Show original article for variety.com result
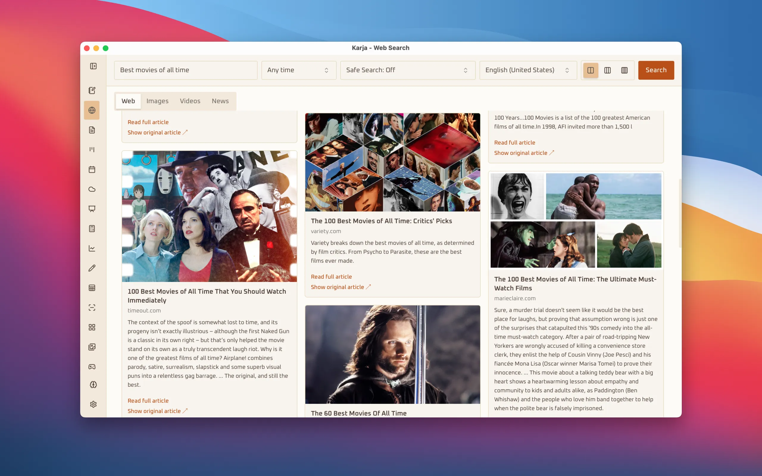 (x=341, y=287)
